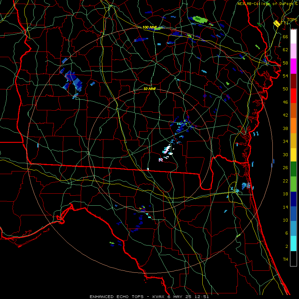Pick the light blue legend swatch
Image resolution: width=299 pixels, height=299 pixels.
pyautogui.click(x=293, y=229)
